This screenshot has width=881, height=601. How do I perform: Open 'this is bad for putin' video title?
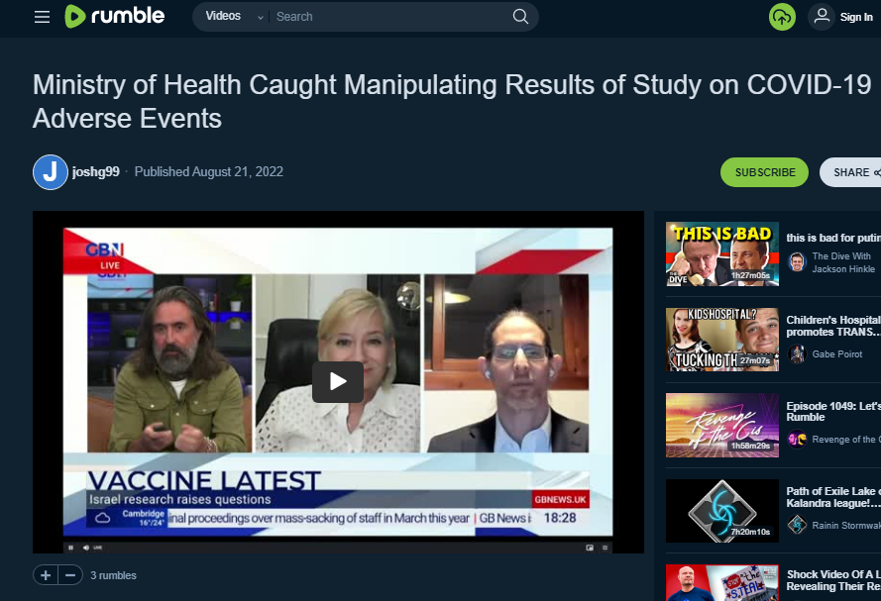(x=833, y=238)
